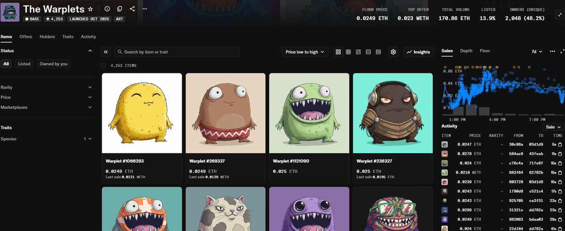Select the Owned by you status filter
This screenshot has height=231, width=565.
click(x=54, y=64)
